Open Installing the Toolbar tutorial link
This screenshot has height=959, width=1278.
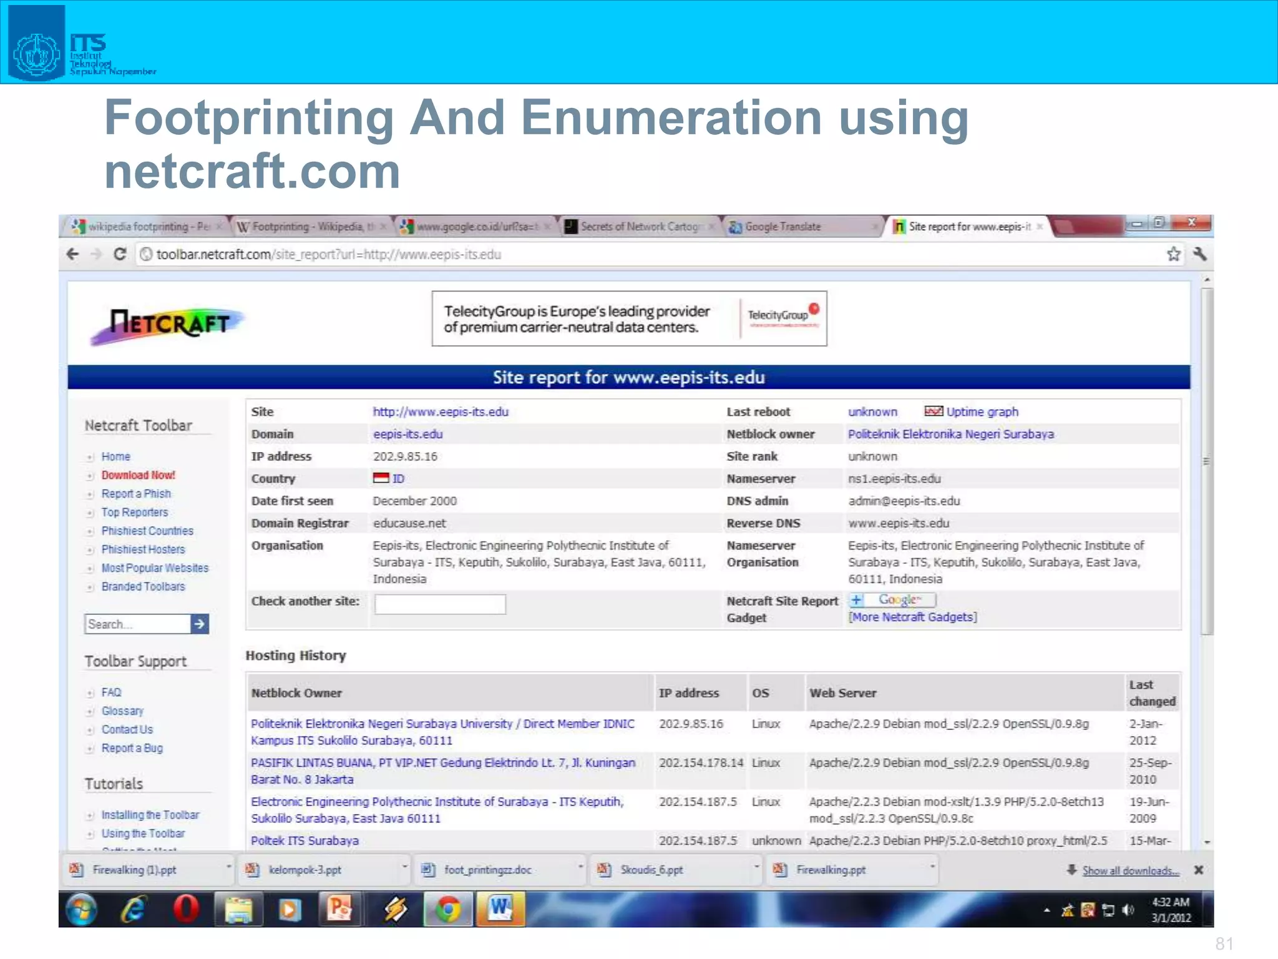[150, 815]
